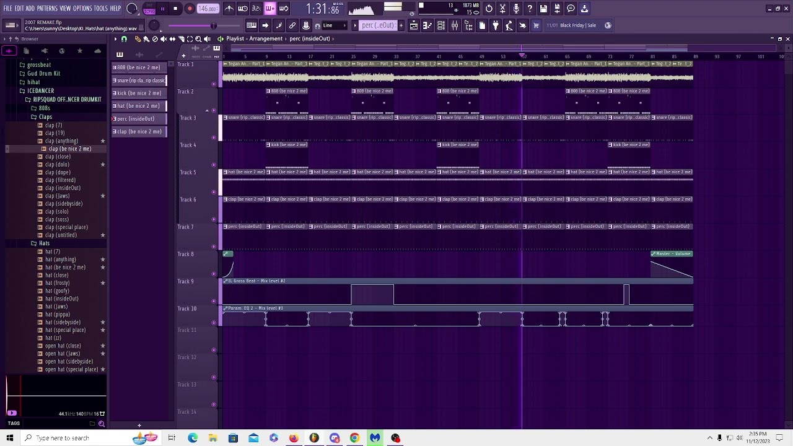793x446 pixels.
Task: Select the playlist slice tool
Action: pyautogui.click(x=181, y=39)
